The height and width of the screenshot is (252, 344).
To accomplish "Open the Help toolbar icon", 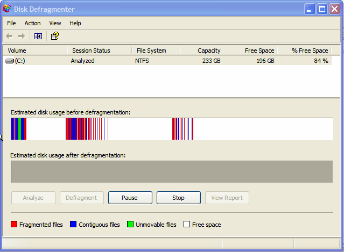I will tap(55, 36).
